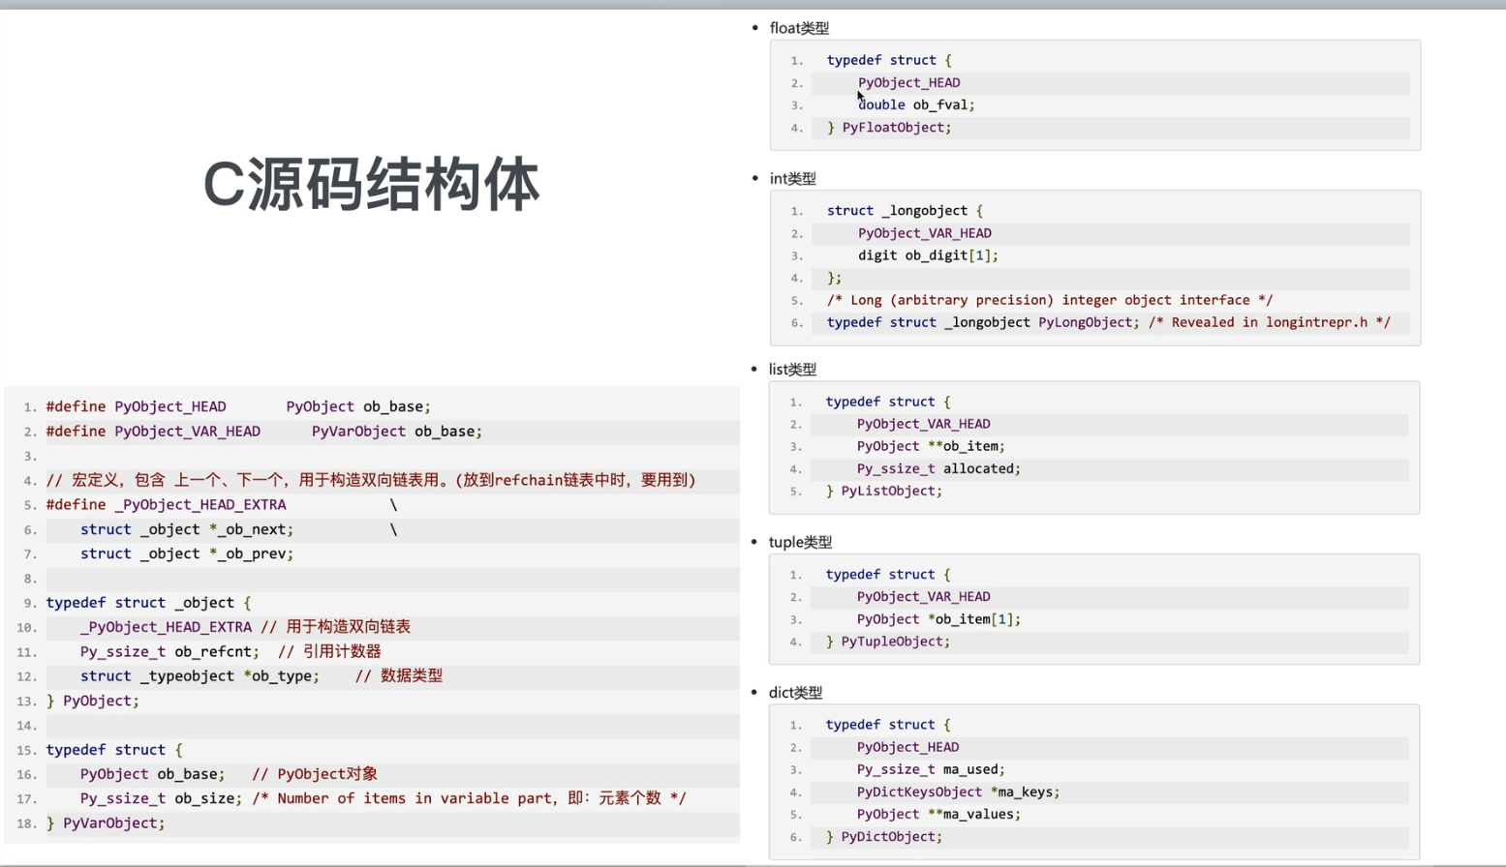Click PyObject_HEAD in the float code block
1506x867 pixels.
pyautogui.click(x=909, y=82)
